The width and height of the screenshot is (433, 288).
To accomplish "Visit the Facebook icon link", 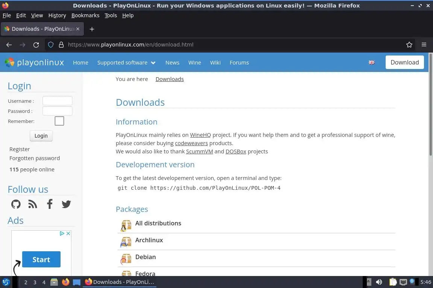I will pos(50,204).
